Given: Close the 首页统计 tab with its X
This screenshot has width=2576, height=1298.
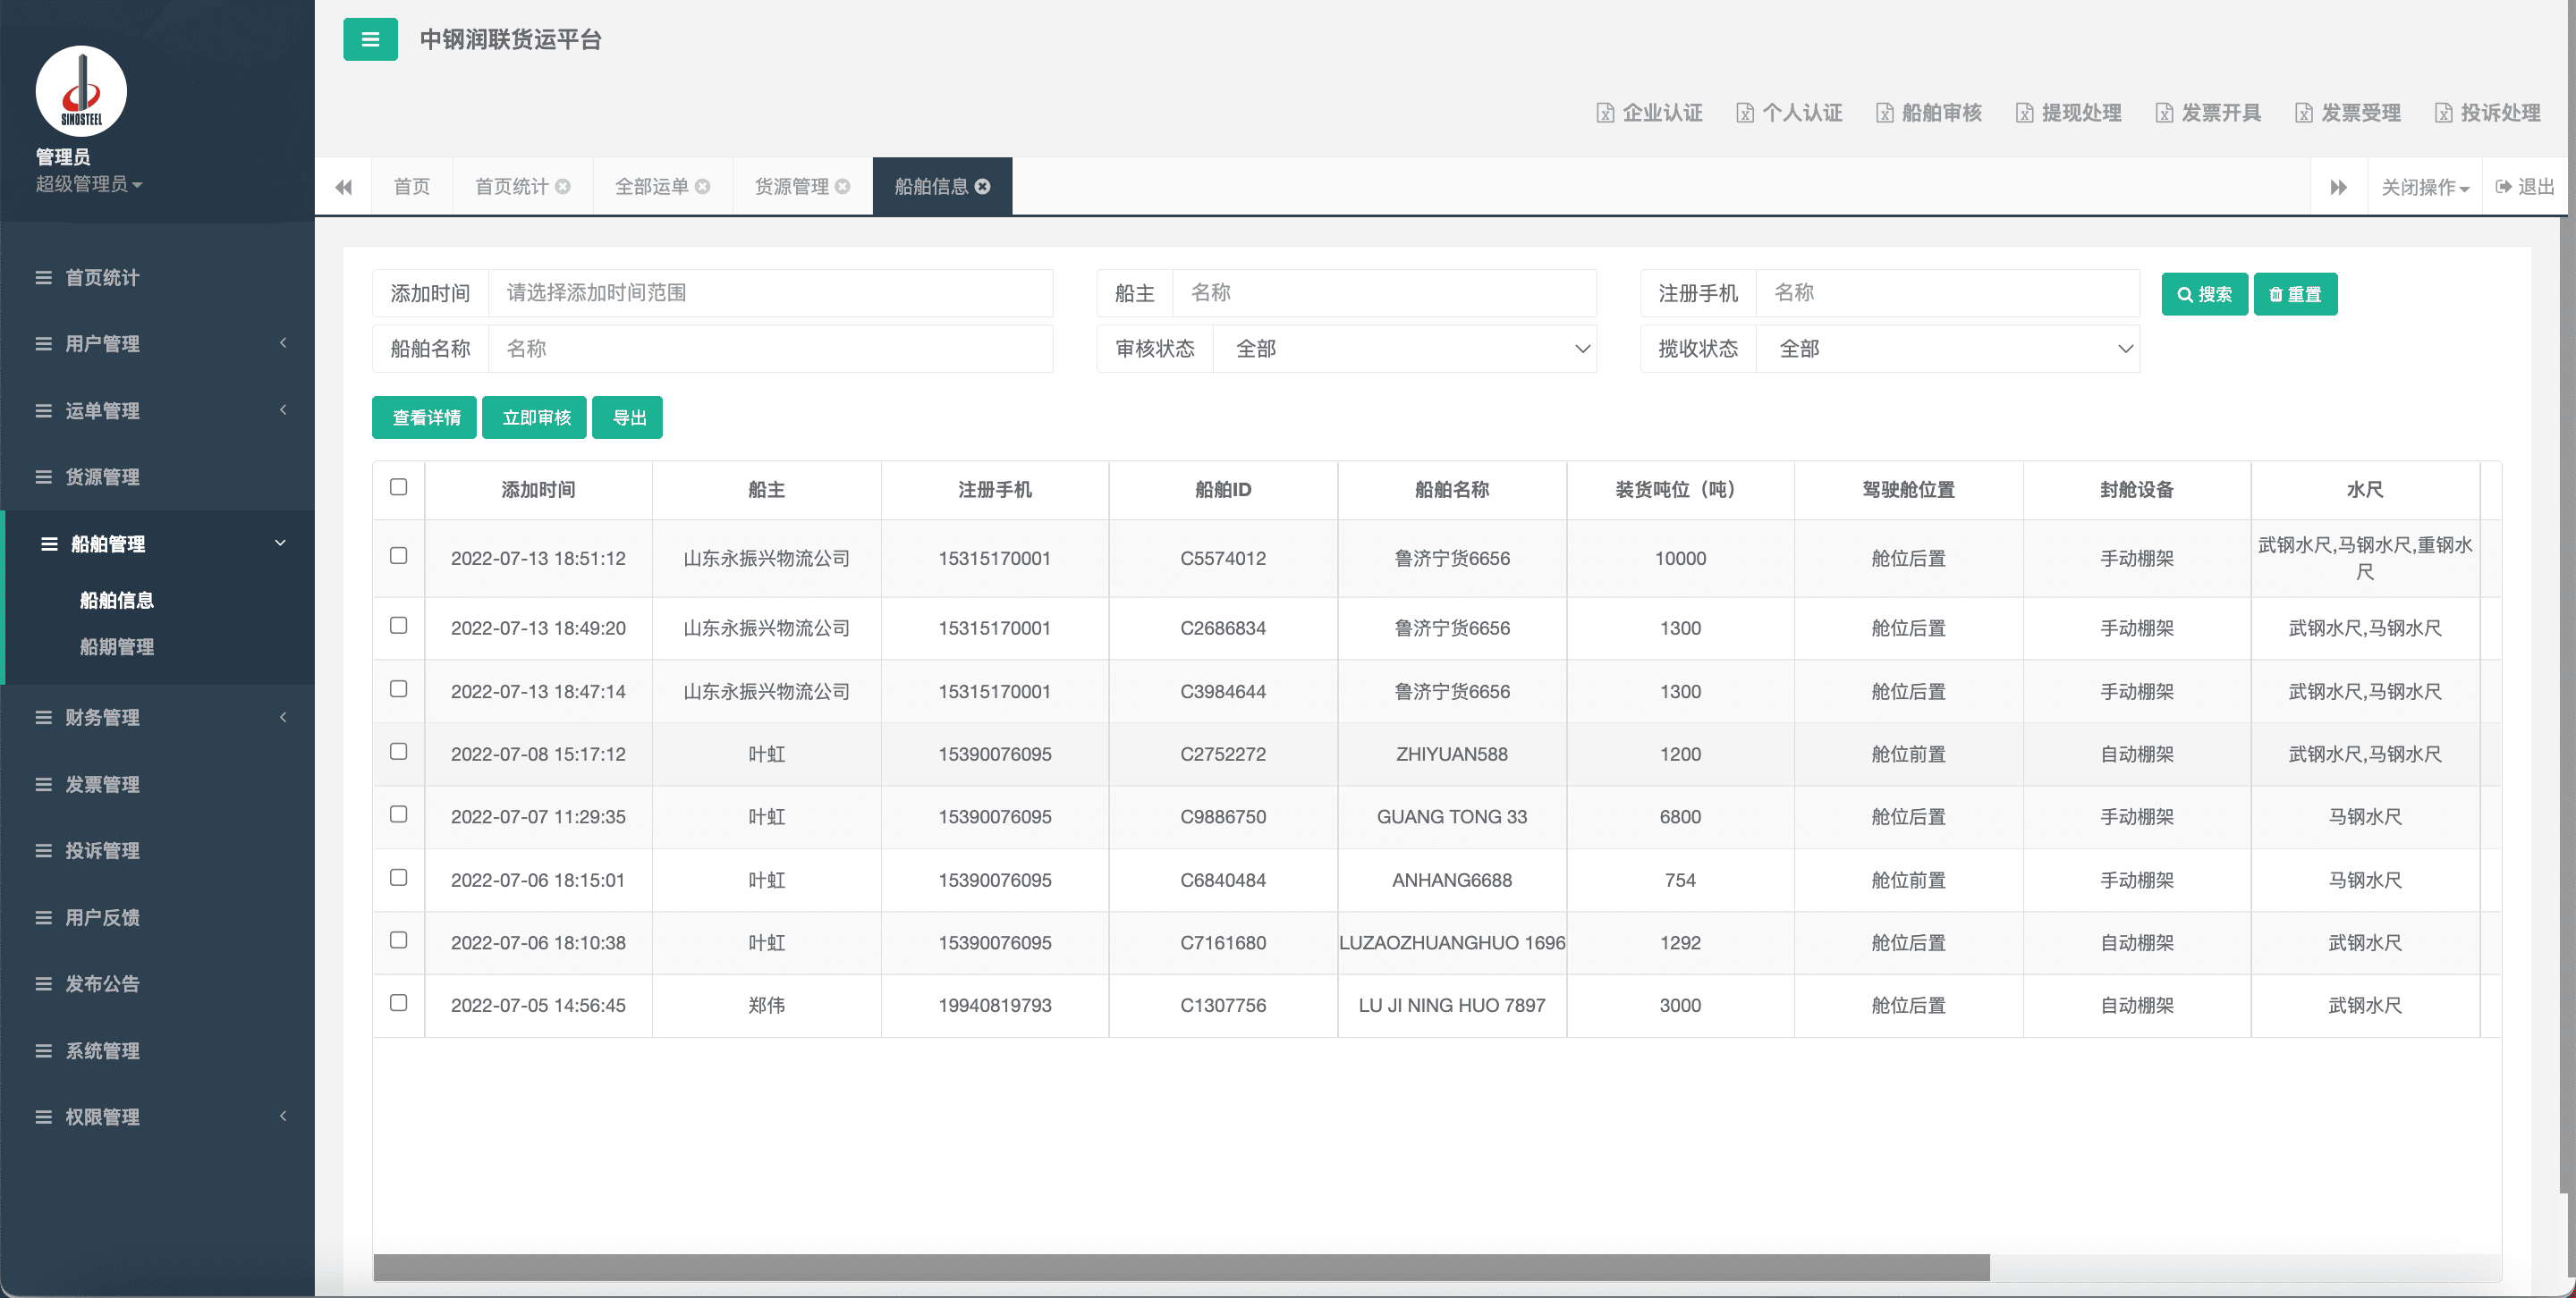Looking at the screenshot, I should click(x=563, y=187).
